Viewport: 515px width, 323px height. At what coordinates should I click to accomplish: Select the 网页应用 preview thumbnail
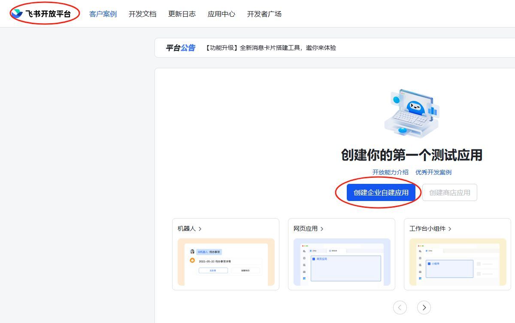[342, 262]
